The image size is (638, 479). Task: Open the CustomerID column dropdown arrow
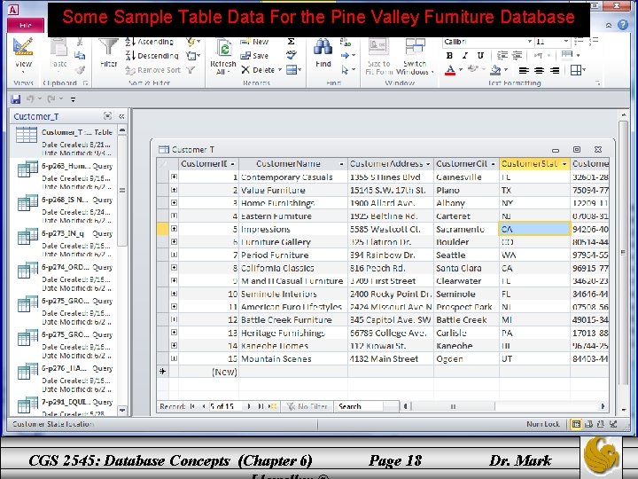[233, 164]
